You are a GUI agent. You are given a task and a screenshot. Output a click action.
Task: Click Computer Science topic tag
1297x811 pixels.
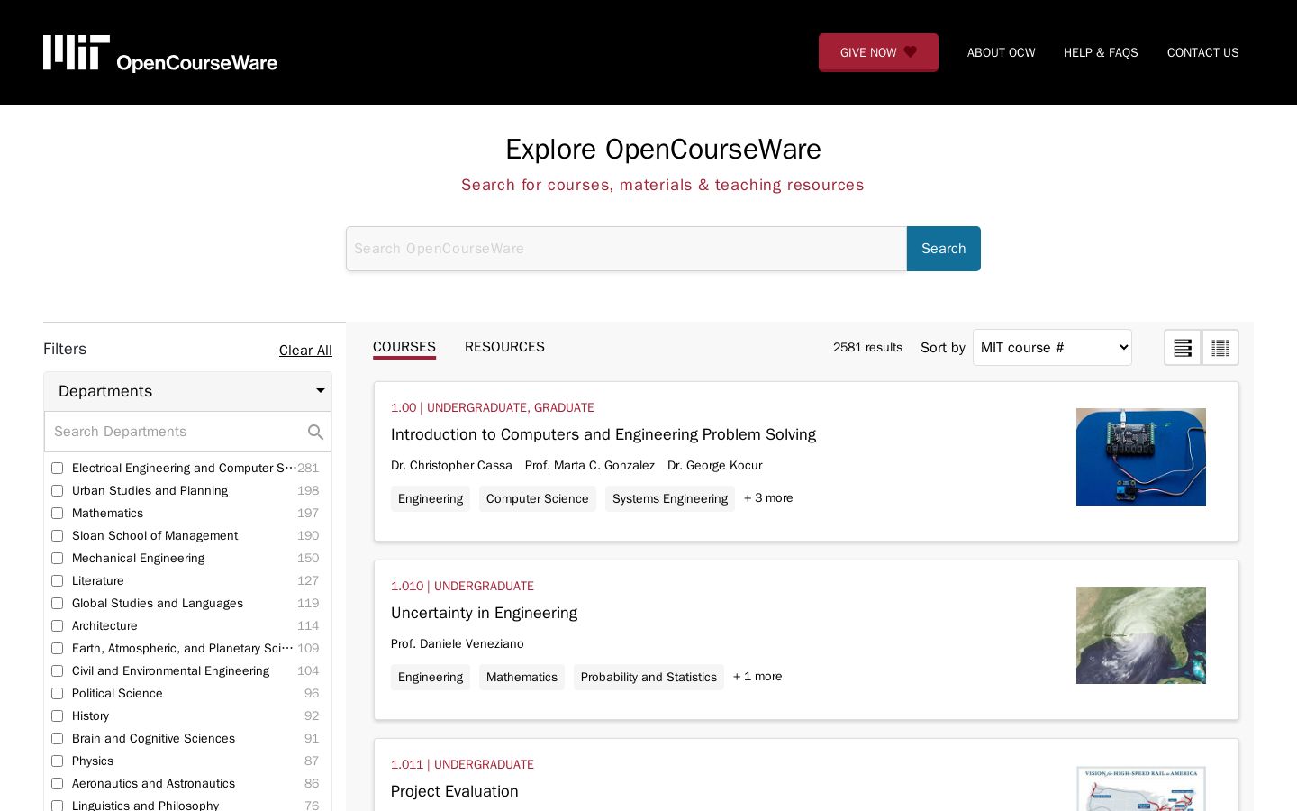pos(538,498)
